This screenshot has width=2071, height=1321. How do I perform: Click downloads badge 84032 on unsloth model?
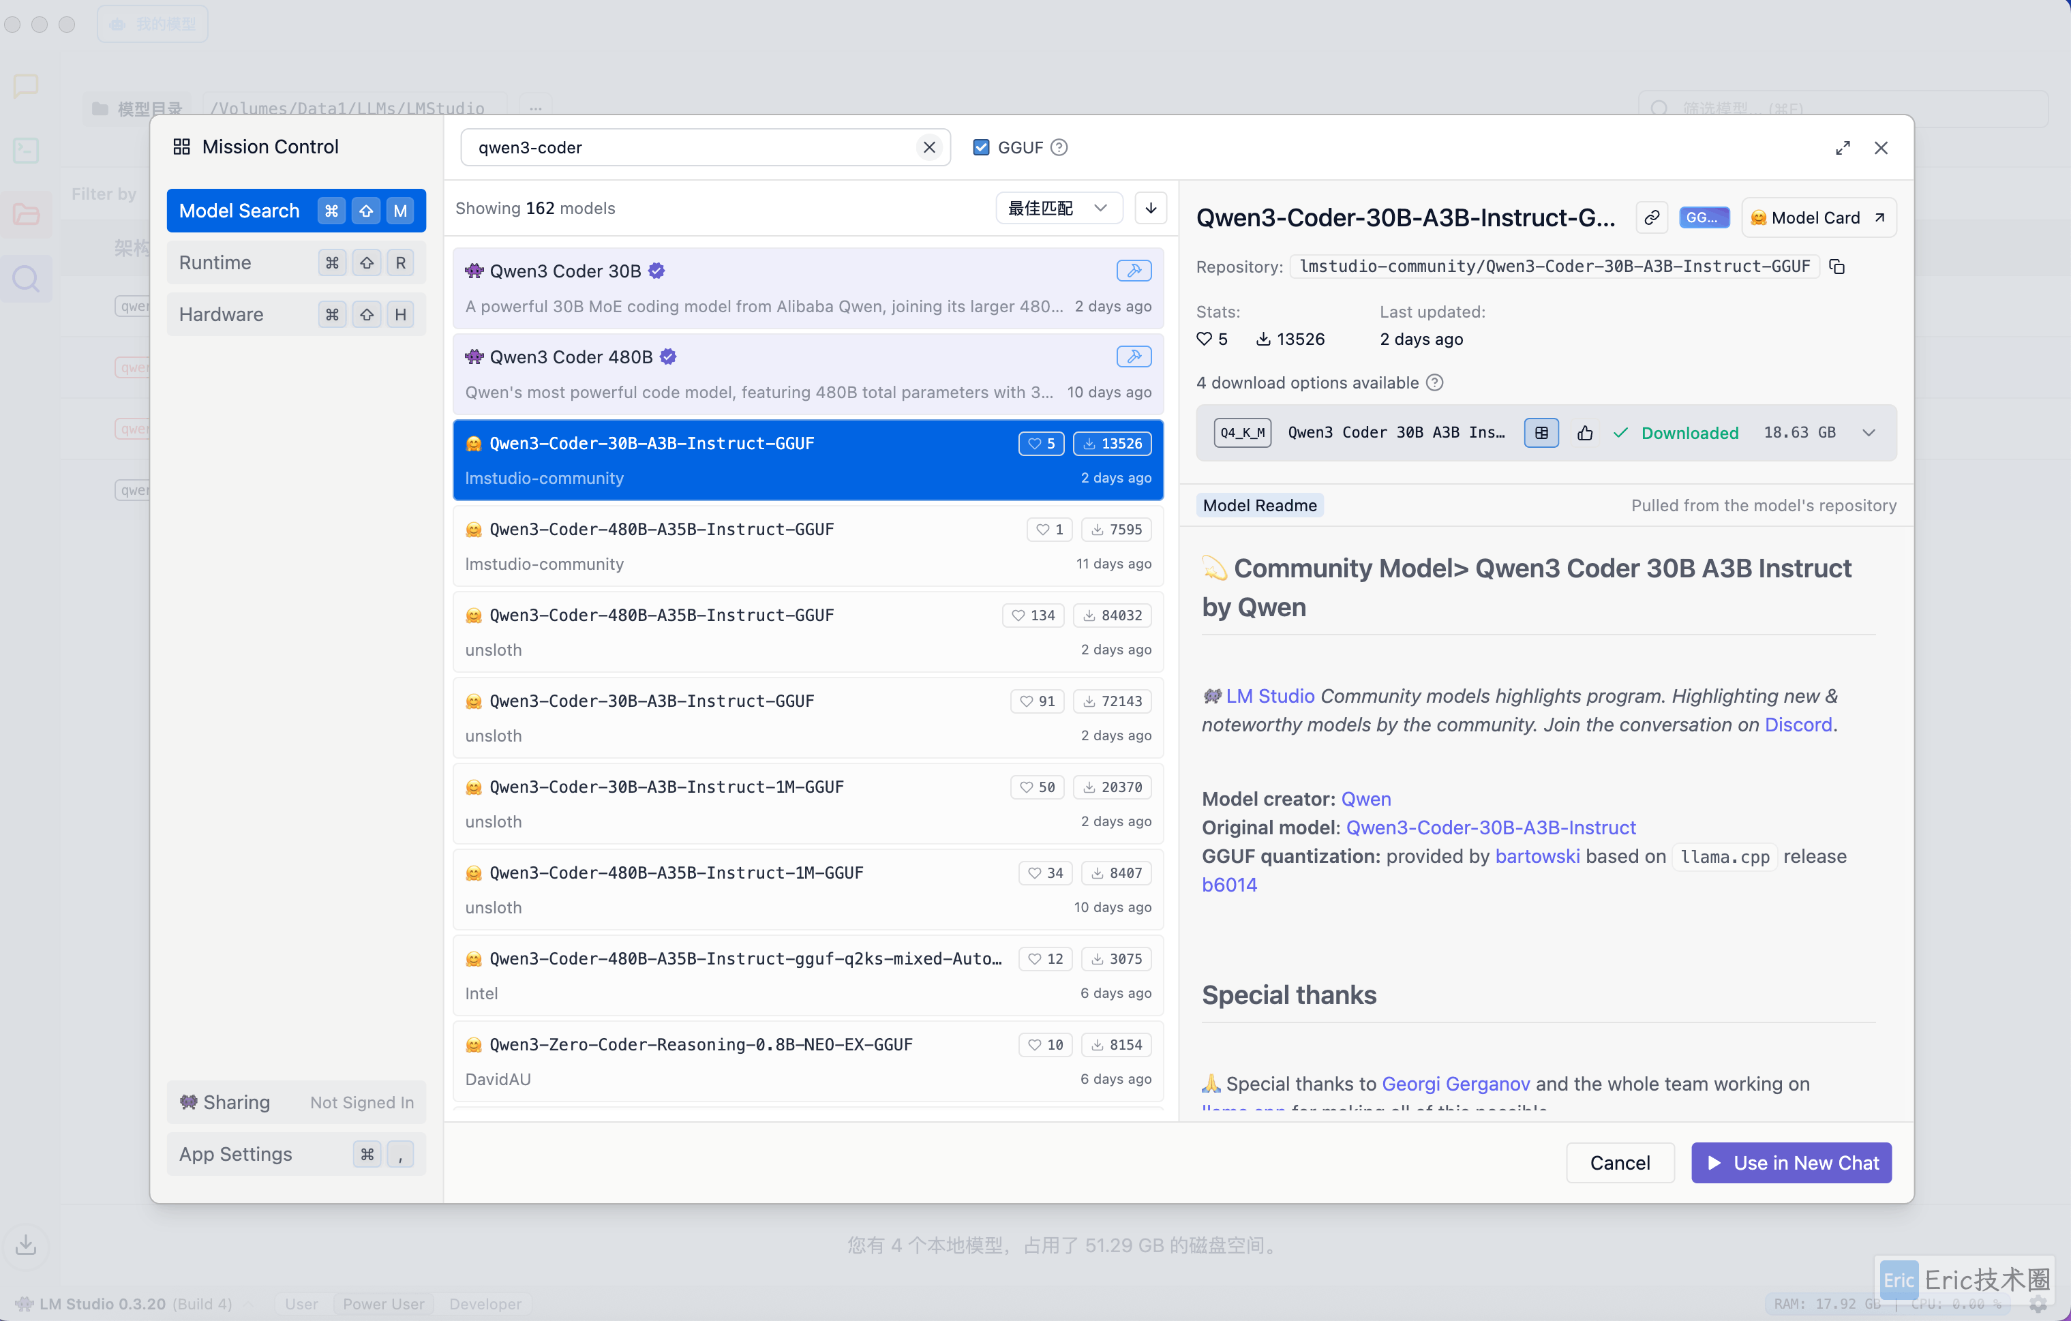1112,615
